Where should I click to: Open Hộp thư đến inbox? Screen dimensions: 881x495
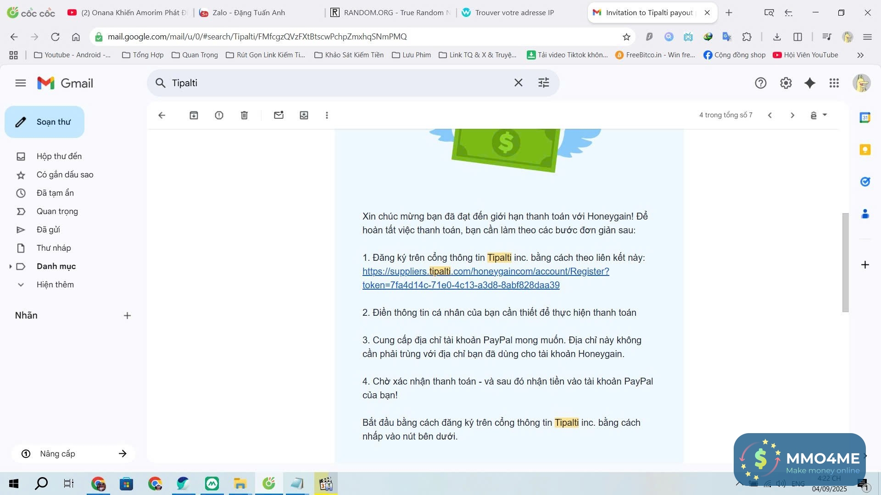point(59,156)
